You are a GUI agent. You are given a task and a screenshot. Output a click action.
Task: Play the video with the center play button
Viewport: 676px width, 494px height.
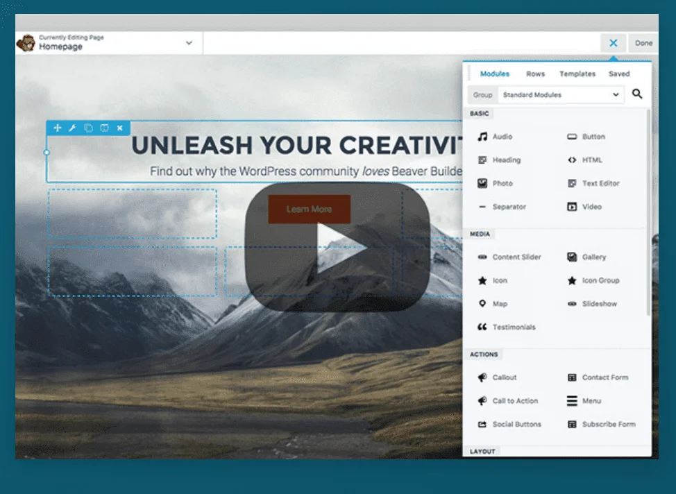click(337, 247)
